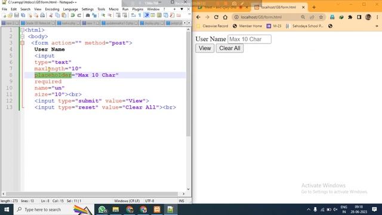Open the Member Home bookmark
The image size is (382, 215).
[247, 26]
